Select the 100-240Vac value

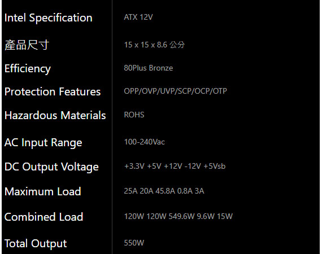(145, 142)
